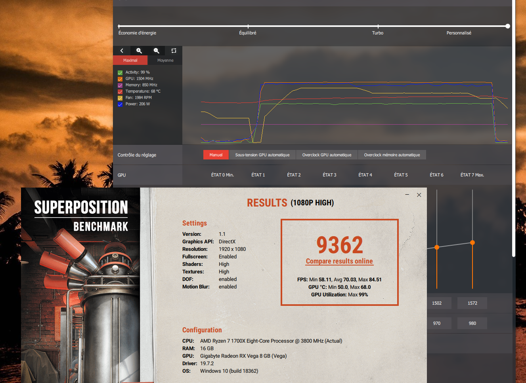
Task: Click the 9362 benchmark score
Action: (x=340, y=245)
